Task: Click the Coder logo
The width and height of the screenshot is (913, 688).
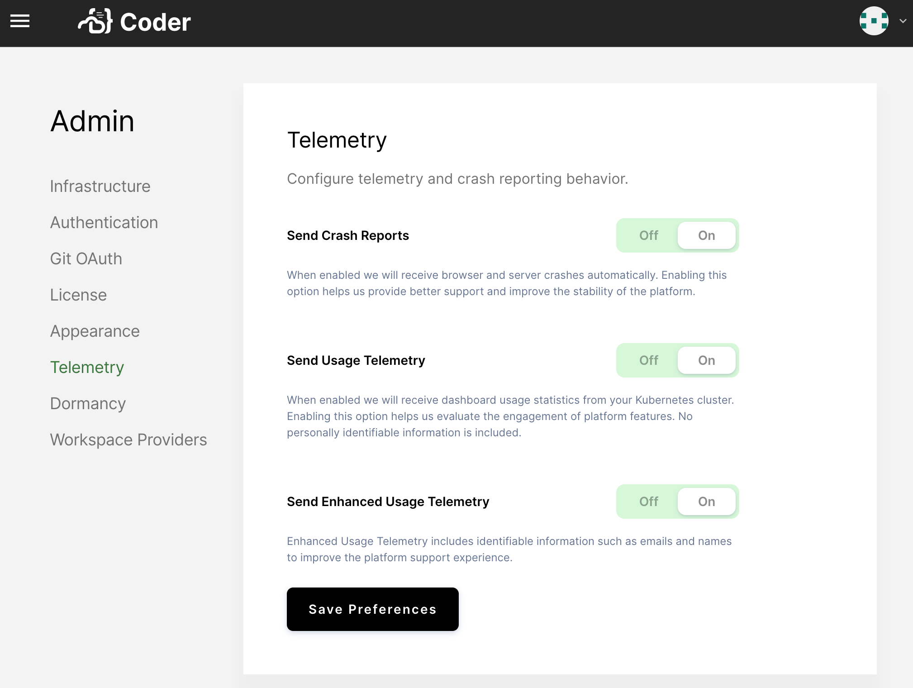Action: (134, 21)
